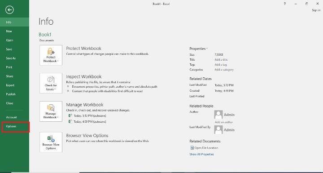Select Publish in the sidebar
323x173 pixels.
point(14,94)
